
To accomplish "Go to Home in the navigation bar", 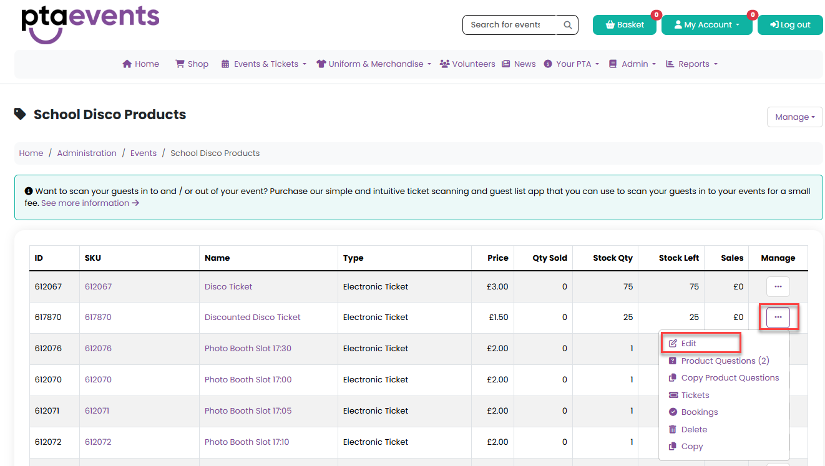I will click(x=141, y=64).
